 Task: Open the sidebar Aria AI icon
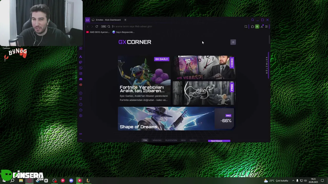click(x=81, y=57)
